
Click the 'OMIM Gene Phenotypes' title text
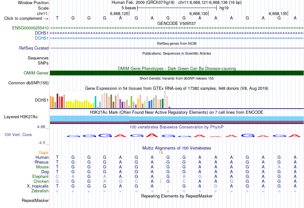coord(141,69)
